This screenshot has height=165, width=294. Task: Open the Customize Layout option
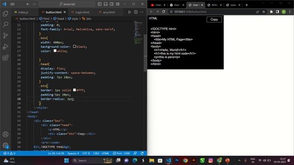118,4
